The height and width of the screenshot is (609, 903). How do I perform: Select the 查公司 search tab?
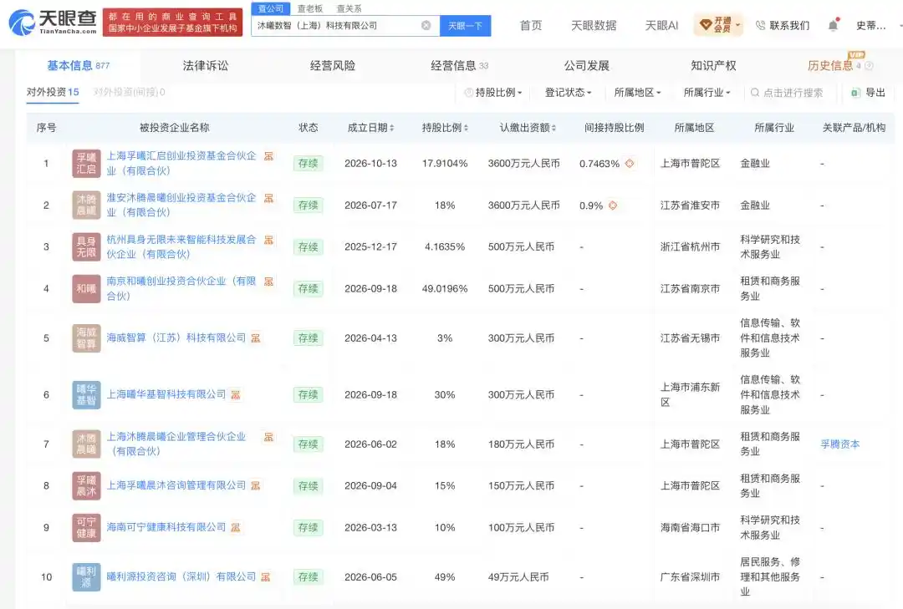[271, 8]
